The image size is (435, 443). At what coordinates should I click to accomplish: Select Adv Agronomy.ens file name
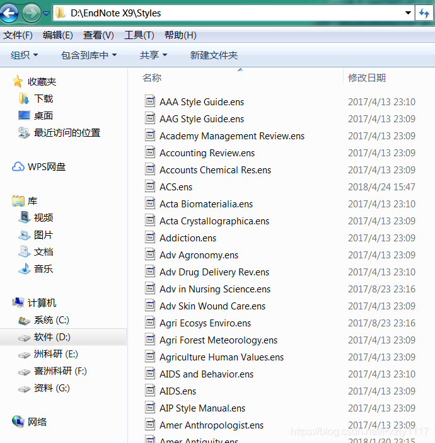tap(199, 255)
